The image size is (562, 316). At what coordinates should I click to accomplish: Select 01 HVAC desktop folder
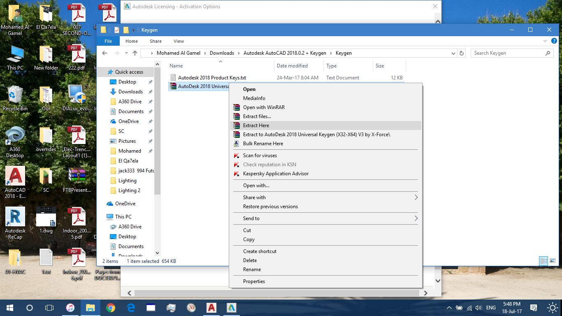(15, 261)
